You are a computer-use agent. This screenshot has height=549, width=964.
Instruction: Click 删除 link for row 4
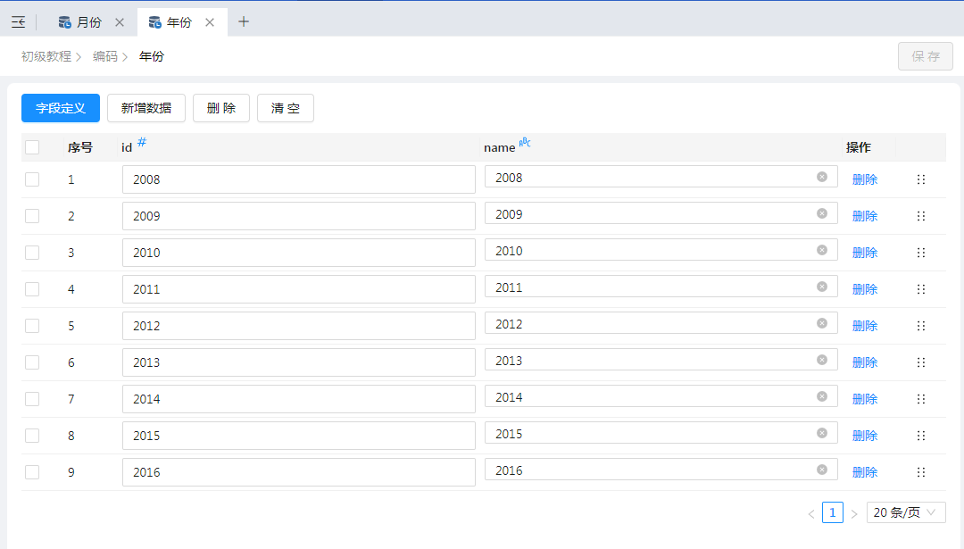(865, 289)
